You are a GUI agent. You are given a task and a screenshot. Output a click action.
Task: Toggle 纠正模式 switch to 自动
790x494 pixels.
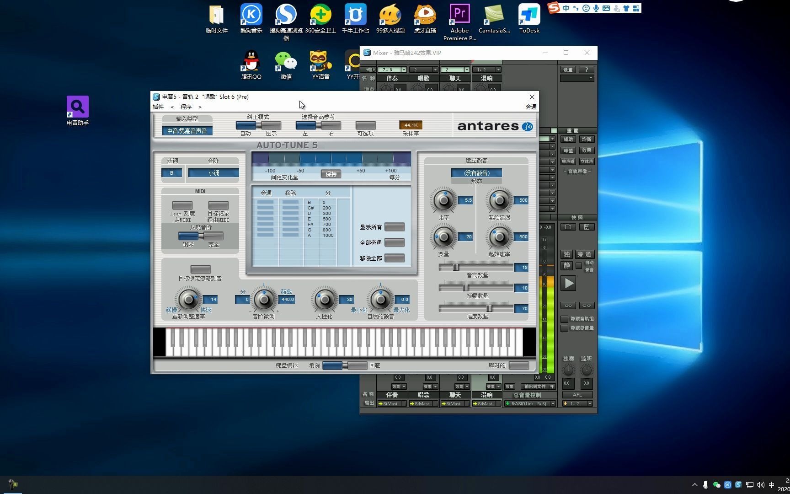coord(246,125)
